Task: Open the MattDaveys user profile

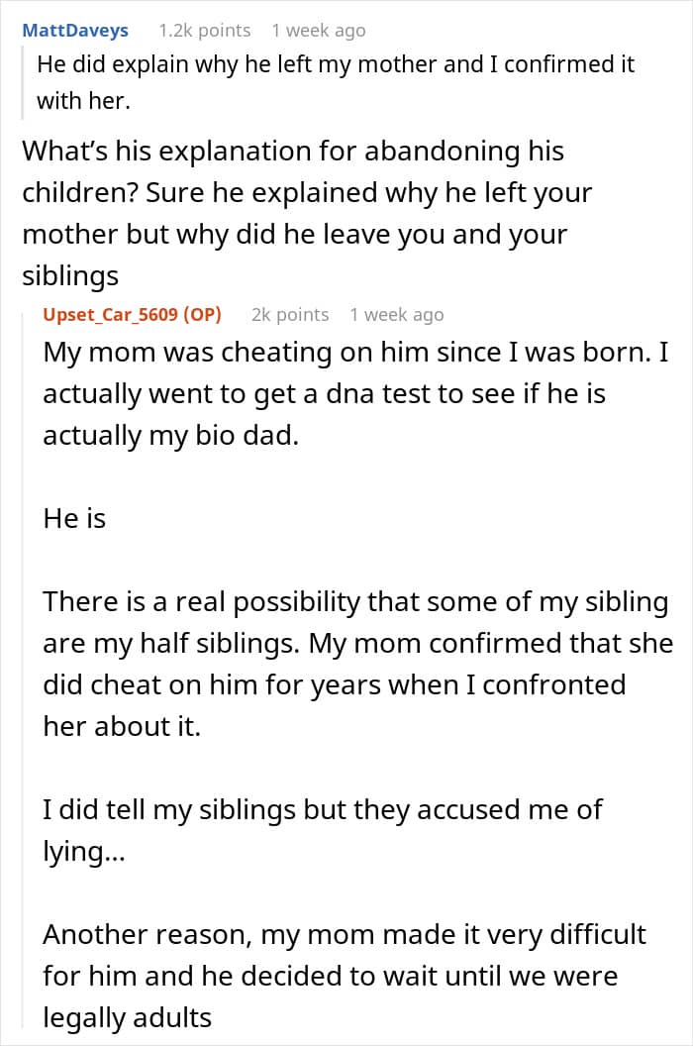Action: 75,31
